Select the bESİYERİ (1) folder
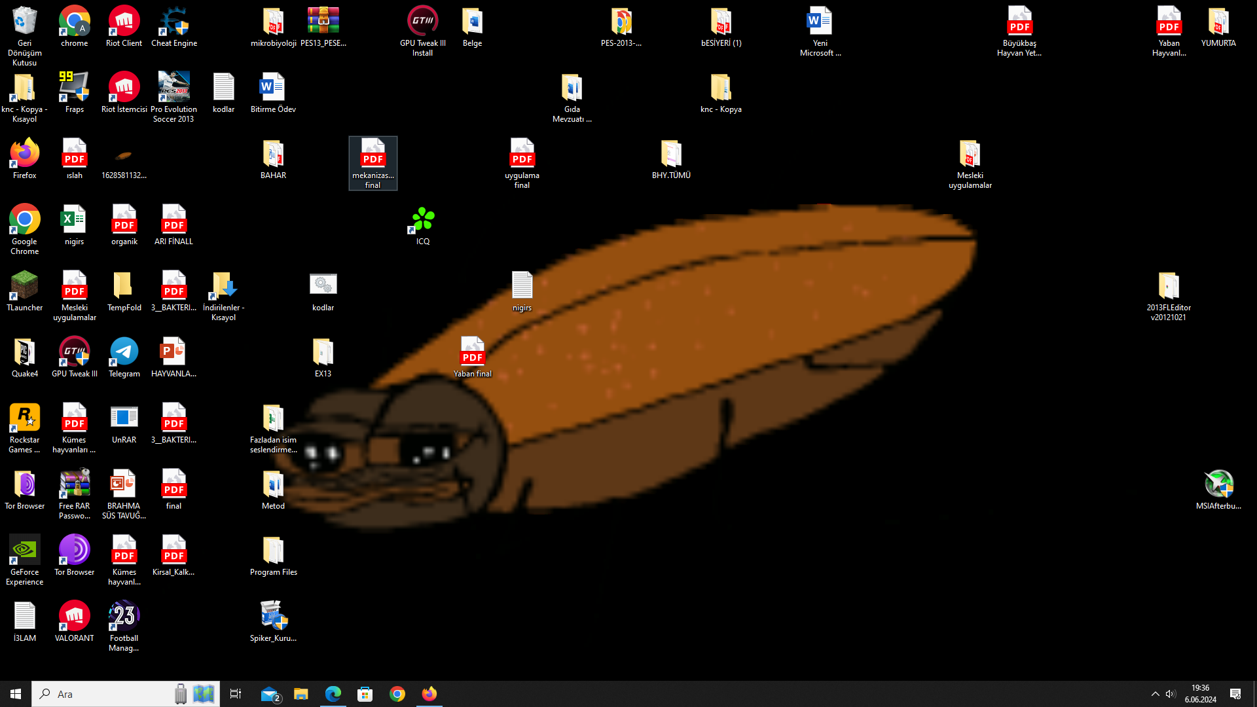Screen dimensions: 1257x707 (721, 26)
